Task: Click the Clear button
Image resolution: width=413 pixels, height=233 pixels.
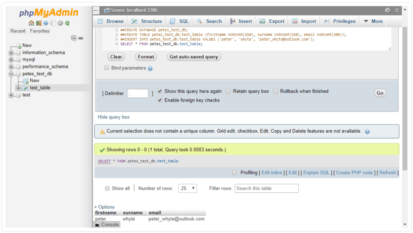Action: [116, 57]
